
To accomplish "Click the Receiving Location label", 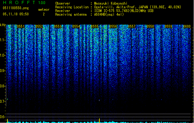I will (72, 7).
